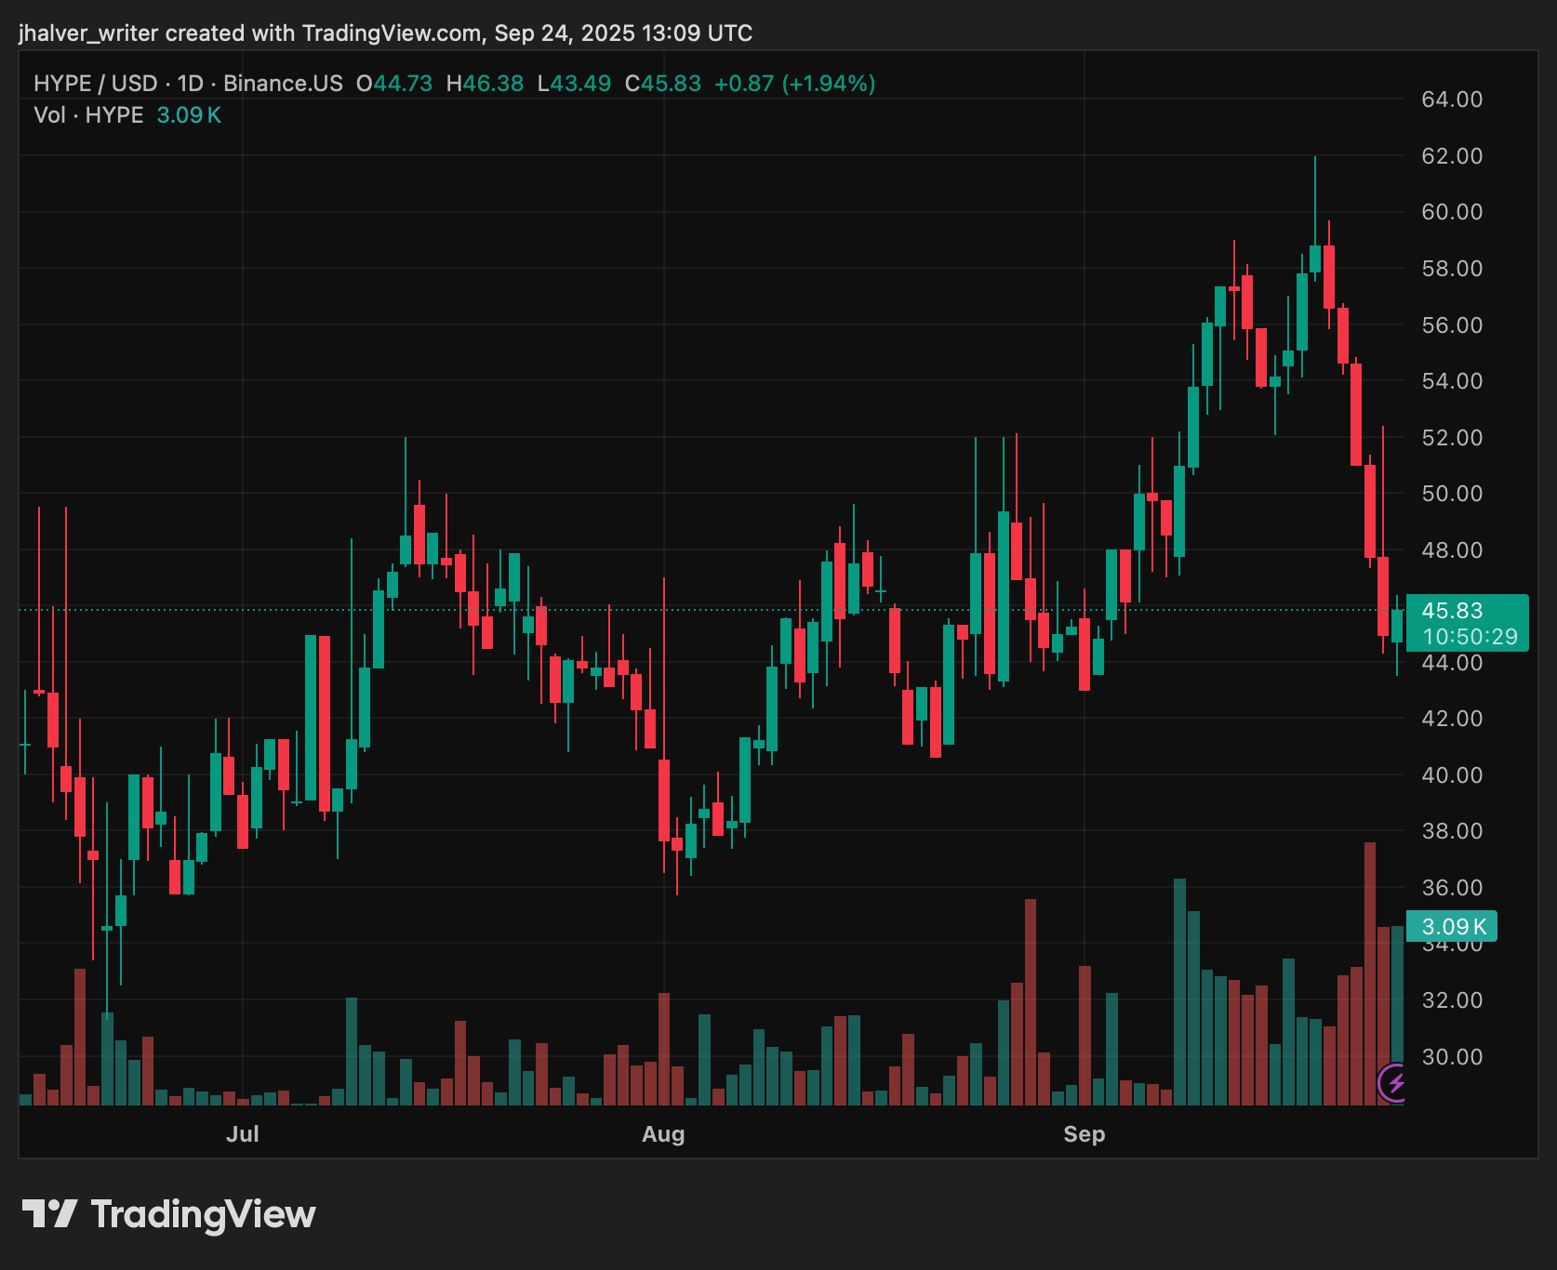Click the TradingView logo

170,1214
